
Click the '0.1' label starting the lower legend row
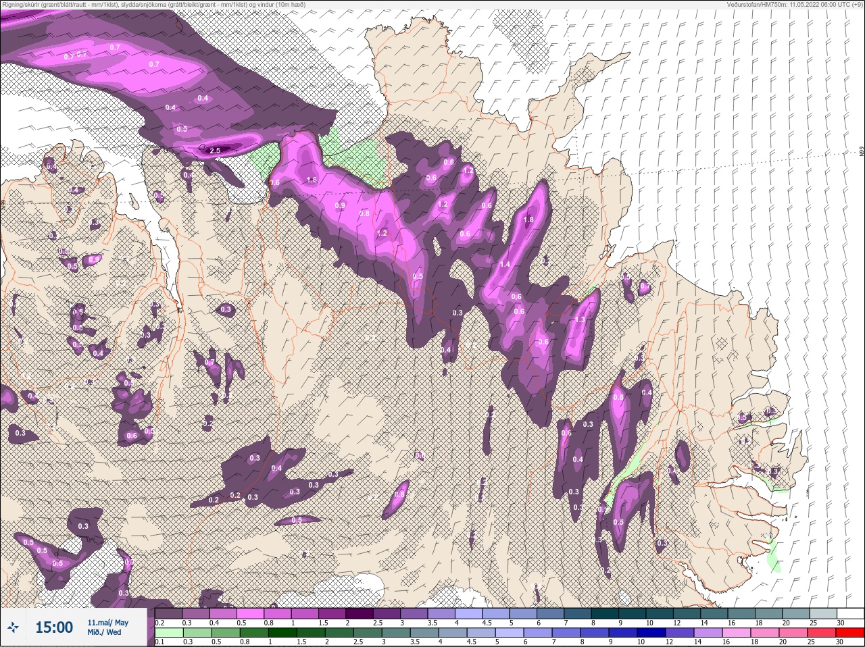pyautogui.click(x=159, y=642)
